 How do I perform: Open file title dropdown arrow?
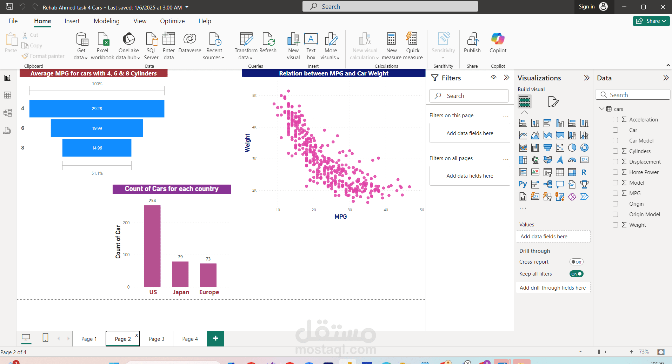pos(187,7)
